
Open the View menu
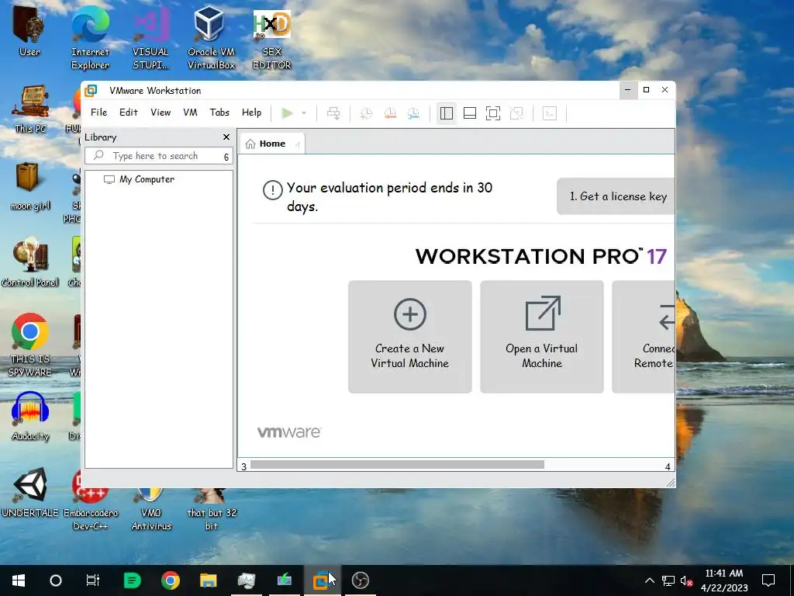(x=161, y=113)
